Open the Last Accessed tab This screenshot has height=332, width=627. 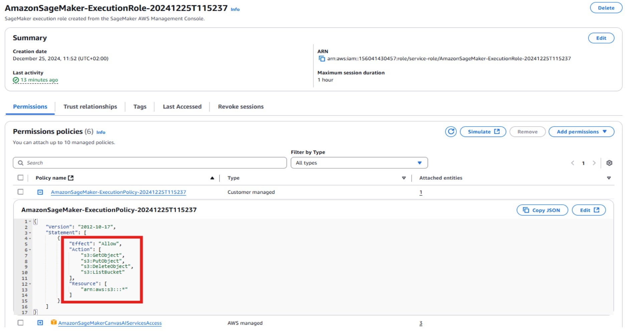click(182, 107)
